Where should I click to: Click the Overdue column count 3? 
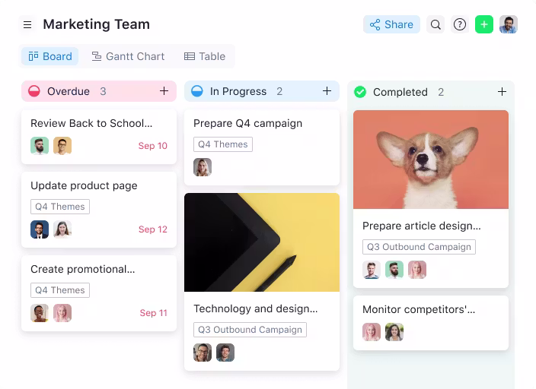click(x=103, y=91)
